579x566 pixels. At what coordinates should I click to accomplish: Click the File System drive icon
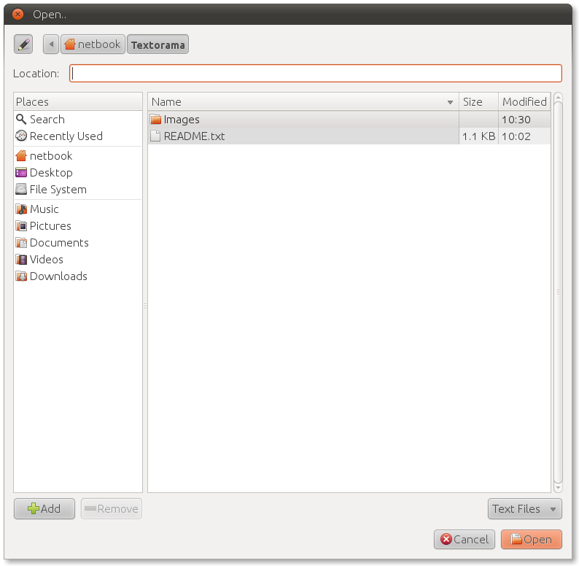point(21,189)
